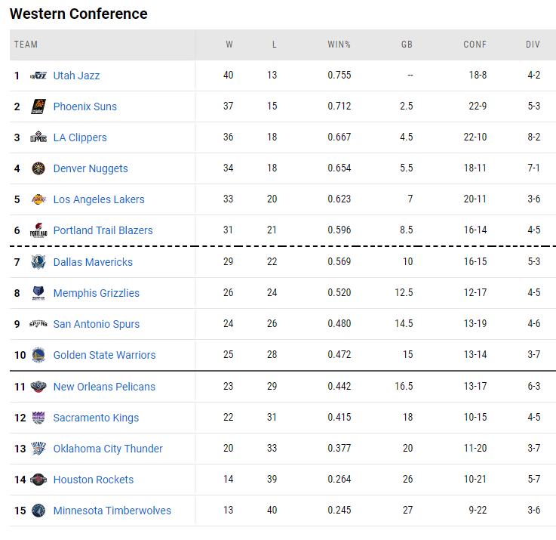Sort standings by WIN% column header

(339, 45)
